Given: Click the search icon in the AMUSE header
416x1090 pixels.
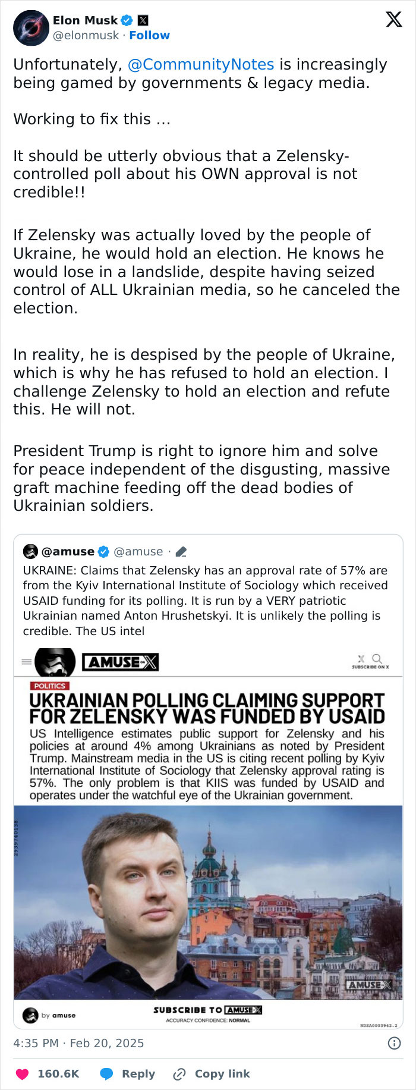Looking at the screenshot, I should (377, 658).
